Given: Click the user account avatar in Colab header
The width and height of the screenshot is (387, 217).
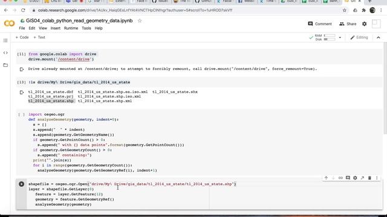Looking at the screenshot, I should [376, 24].
